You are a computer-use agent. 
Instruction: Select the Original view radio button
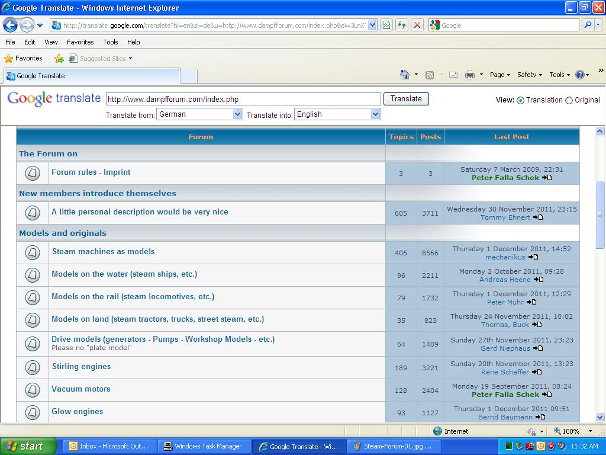pos(569,101)
